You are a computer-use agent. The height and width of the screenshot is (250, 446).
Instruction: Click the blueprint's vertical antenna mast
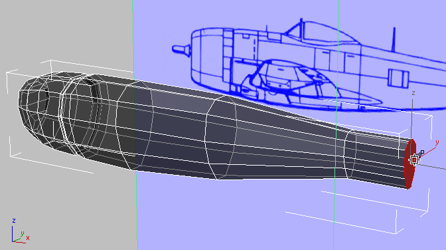[394, 39]
